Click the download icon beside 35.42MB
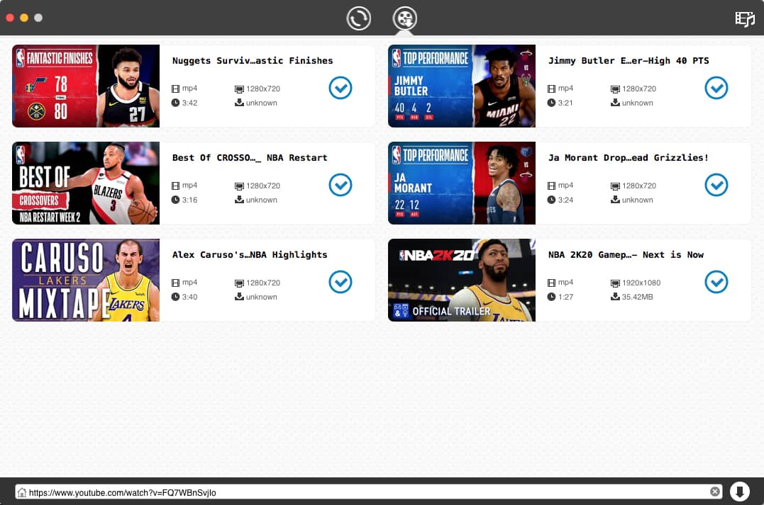The image size is (764, 505). pos(616,296)
